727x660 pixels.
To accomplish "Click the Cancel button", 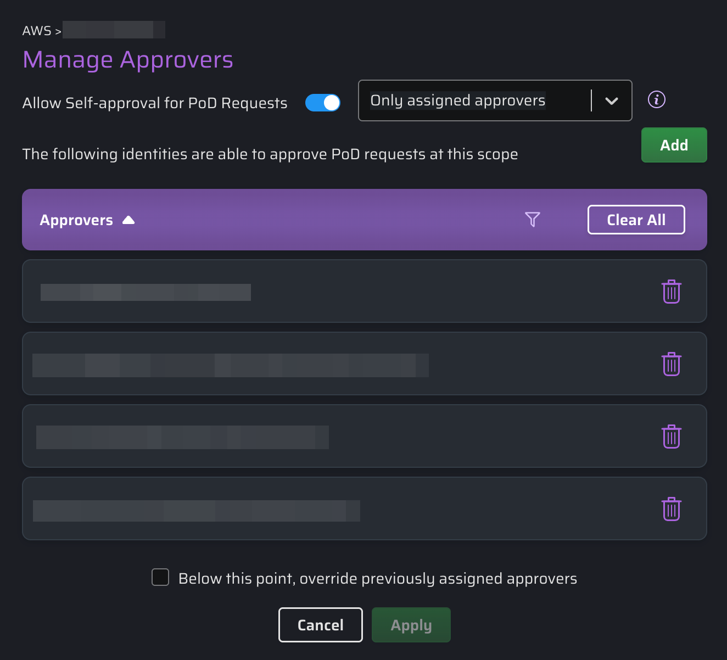I will pyautogui.click(x=320, y=625).
